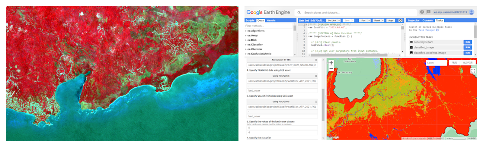Open the 'Add dataset-3? YES' dropdown
The width and height of the screenshot is (483, 147).
282,60
